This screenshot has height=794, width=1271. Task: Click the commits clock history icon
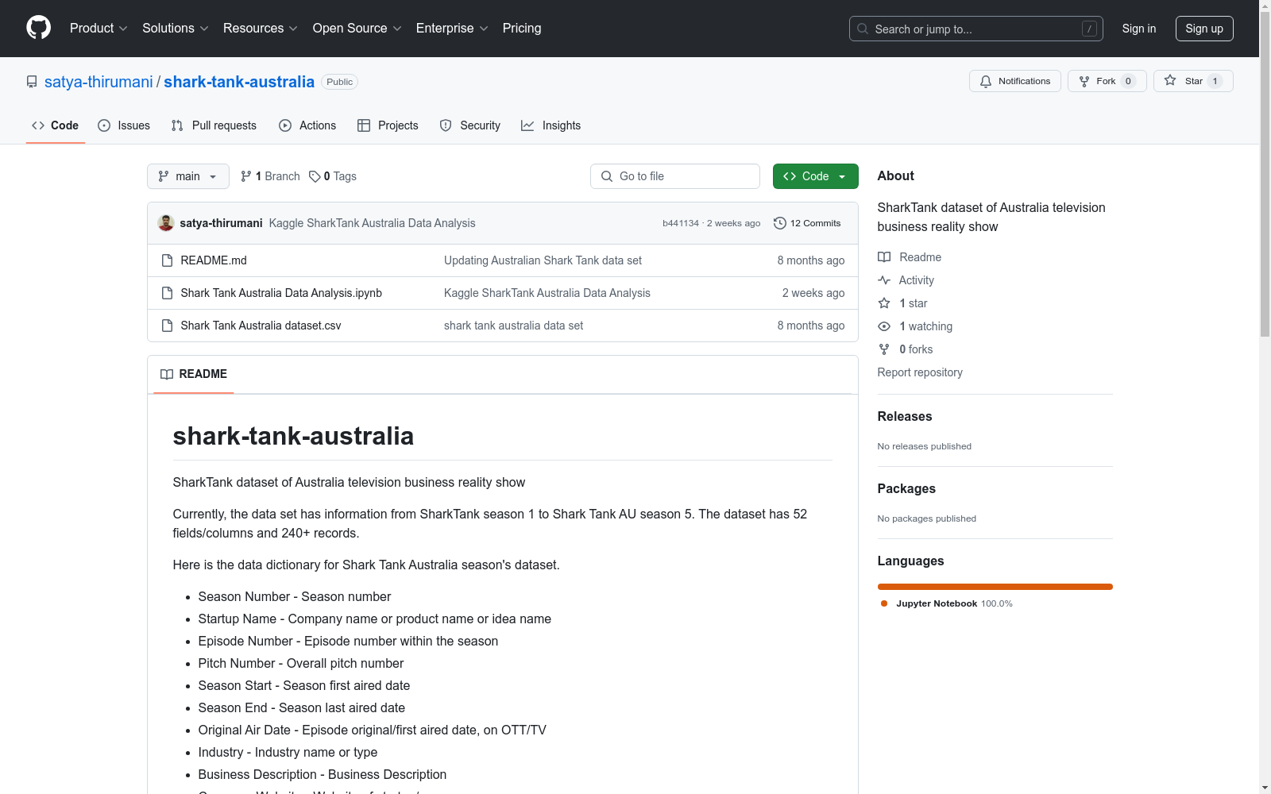point(780,223)
